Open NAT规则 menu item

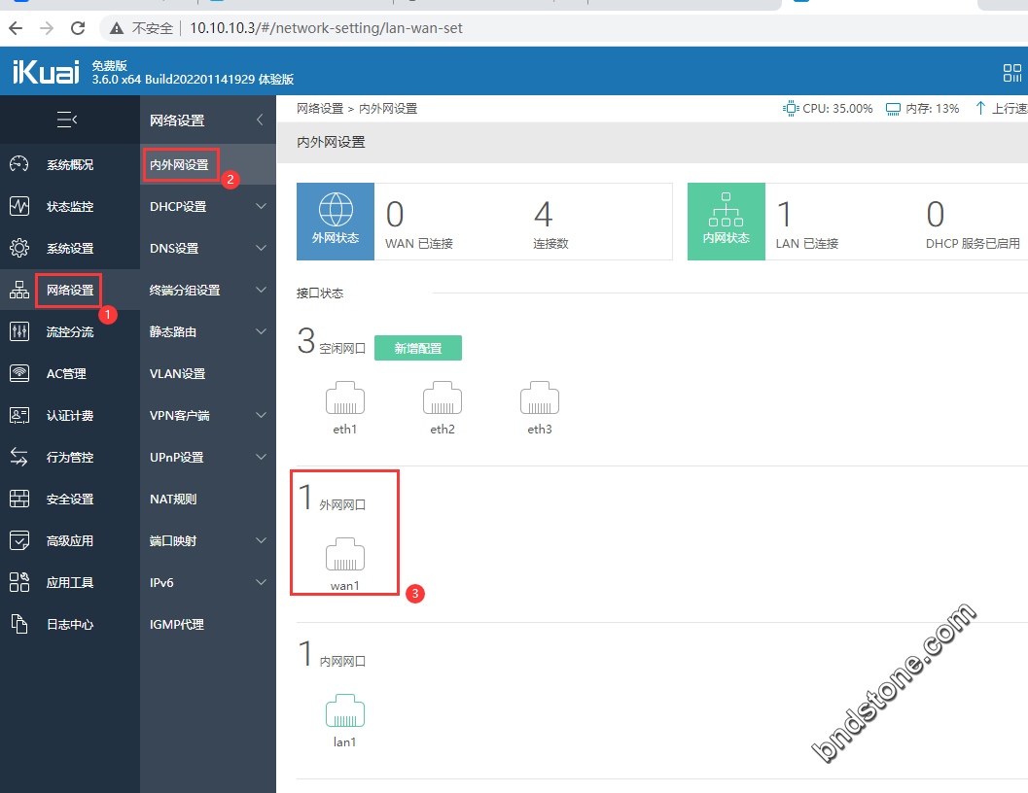(x=173, y=499)
